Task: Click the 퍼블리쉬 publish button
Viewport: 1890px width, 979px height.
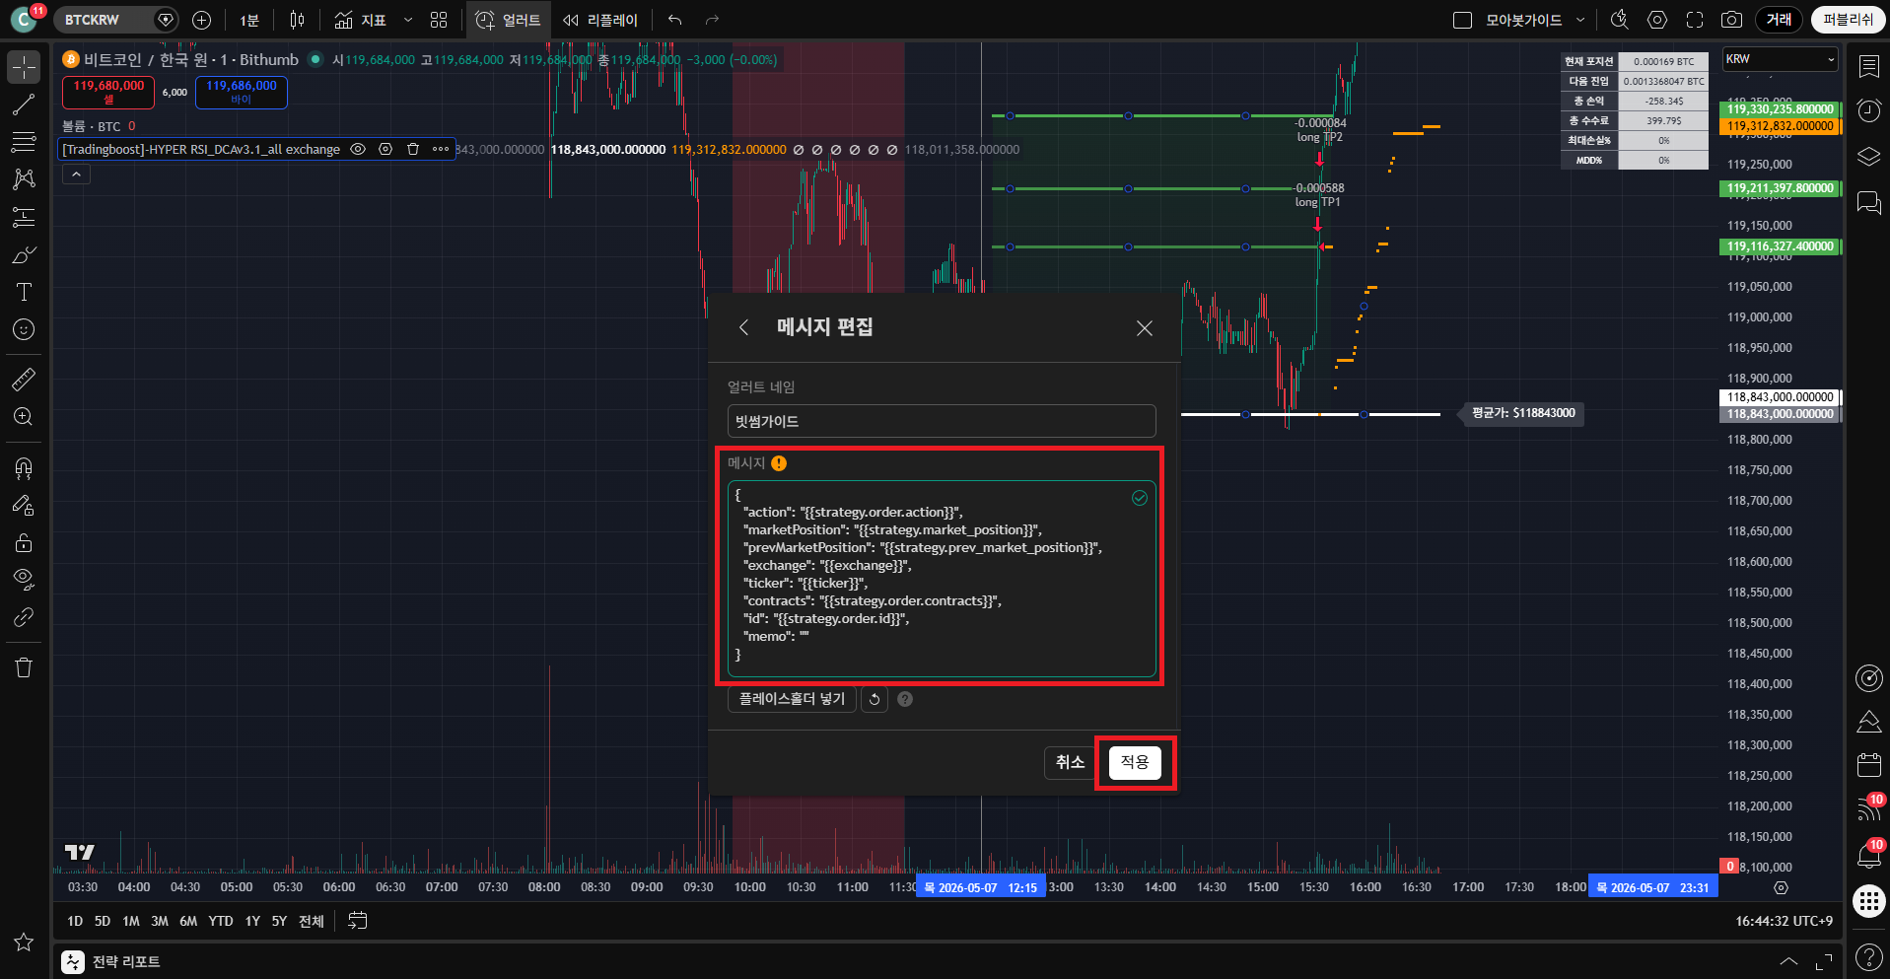Action: 1848,20
